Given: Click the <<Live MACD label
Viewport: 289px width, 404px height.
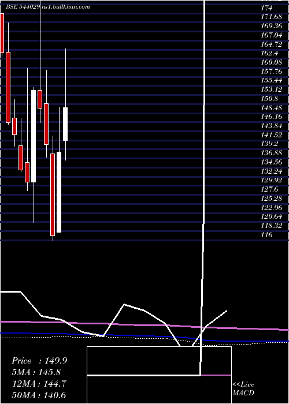Looking at the screenshot, I should pos(243,389).
